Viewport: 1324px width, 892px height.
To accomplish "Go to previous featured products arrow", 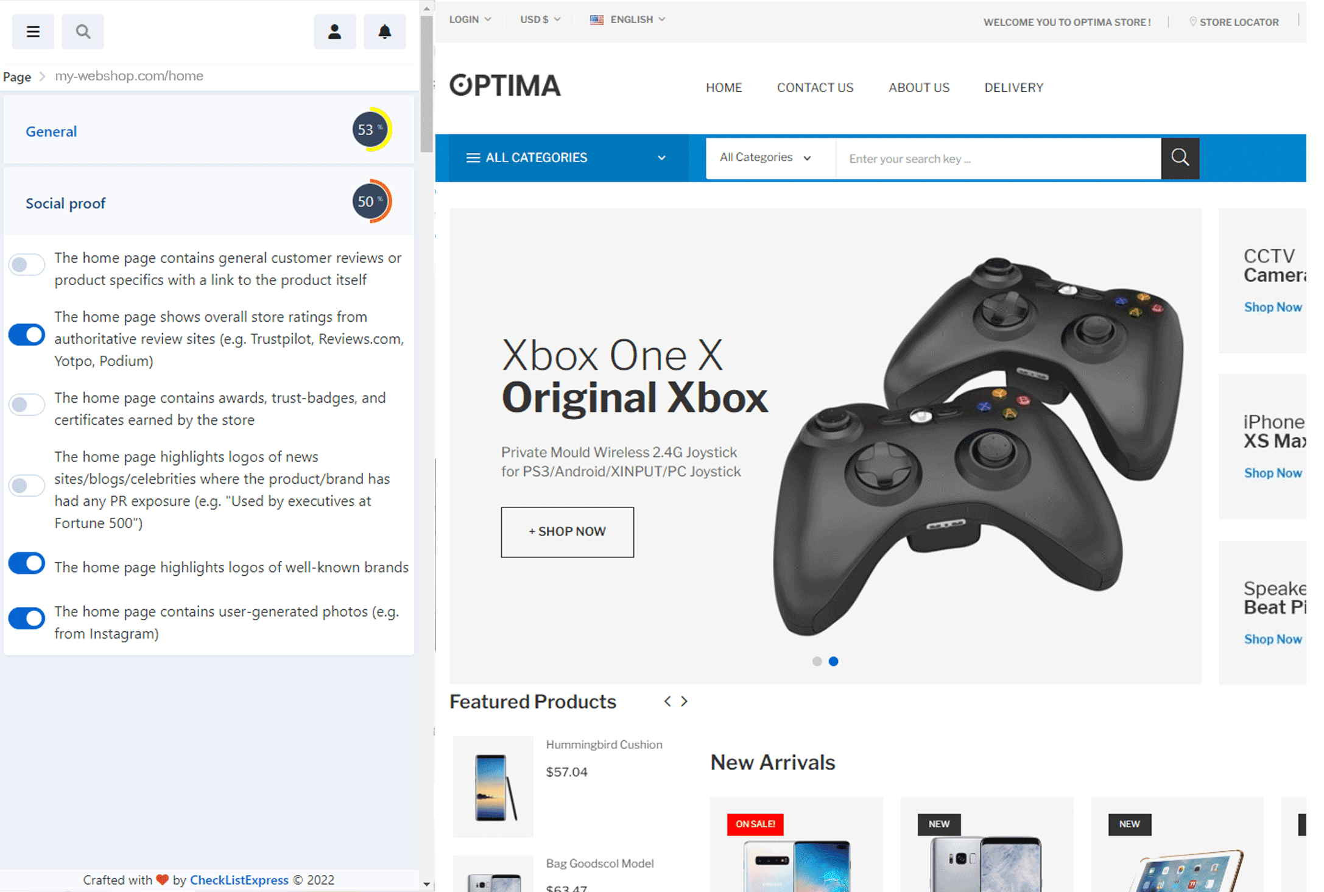I will point(667,701).
